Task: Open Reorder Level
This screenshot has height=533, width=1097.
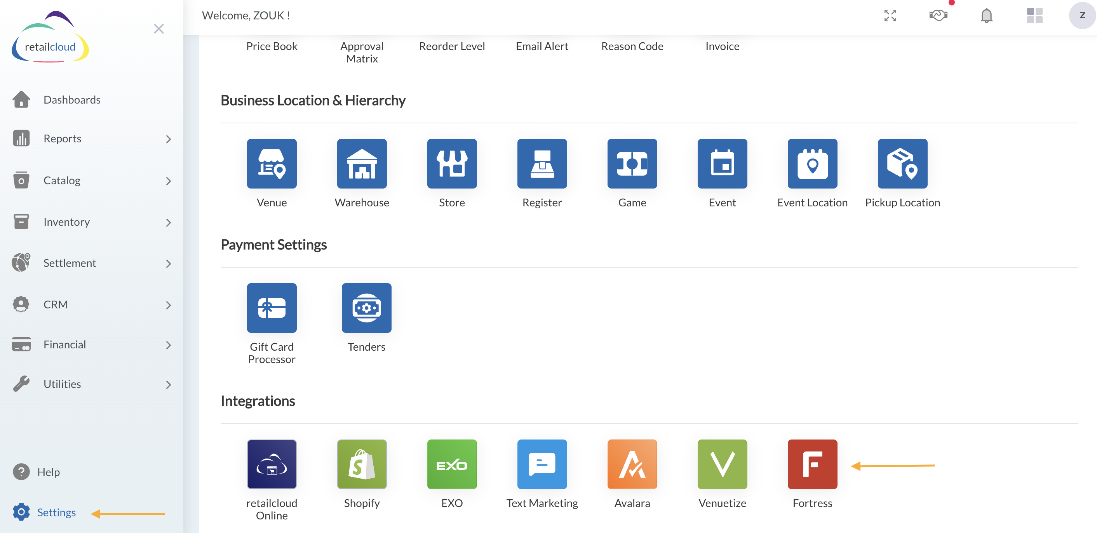Action: click(452, 46)
